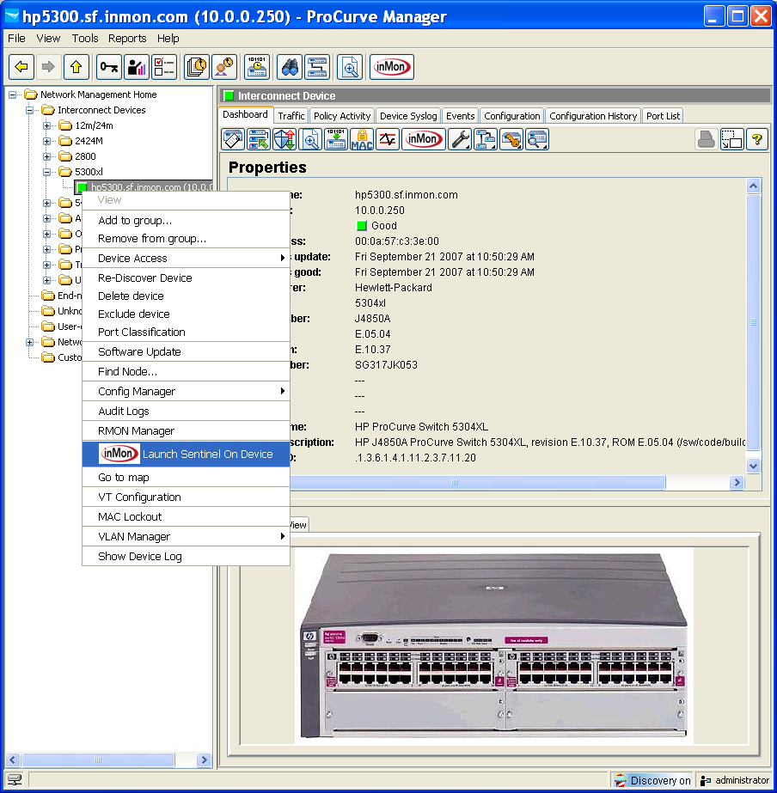Click the binoculars icon in toolbar
Viewport: 777px width, 793px height.
coord(290,67)
